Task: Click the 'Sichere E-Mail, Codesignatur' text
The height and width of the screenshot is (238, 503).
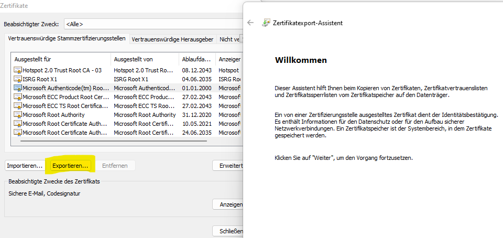Action: point(44,193)
